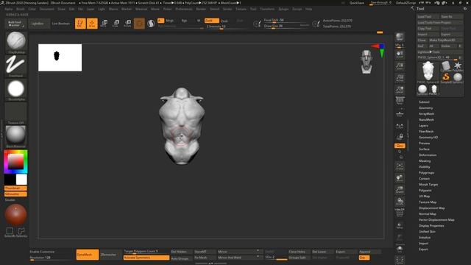Open the Preferences menu
This screenshot has width=471, height=265.
point(184,9)
